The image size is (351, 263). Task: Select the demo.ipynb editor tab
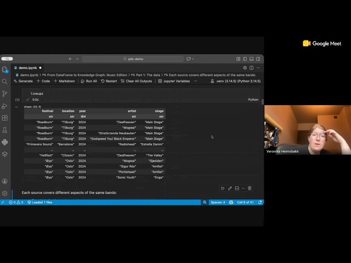tap(28, 68)
